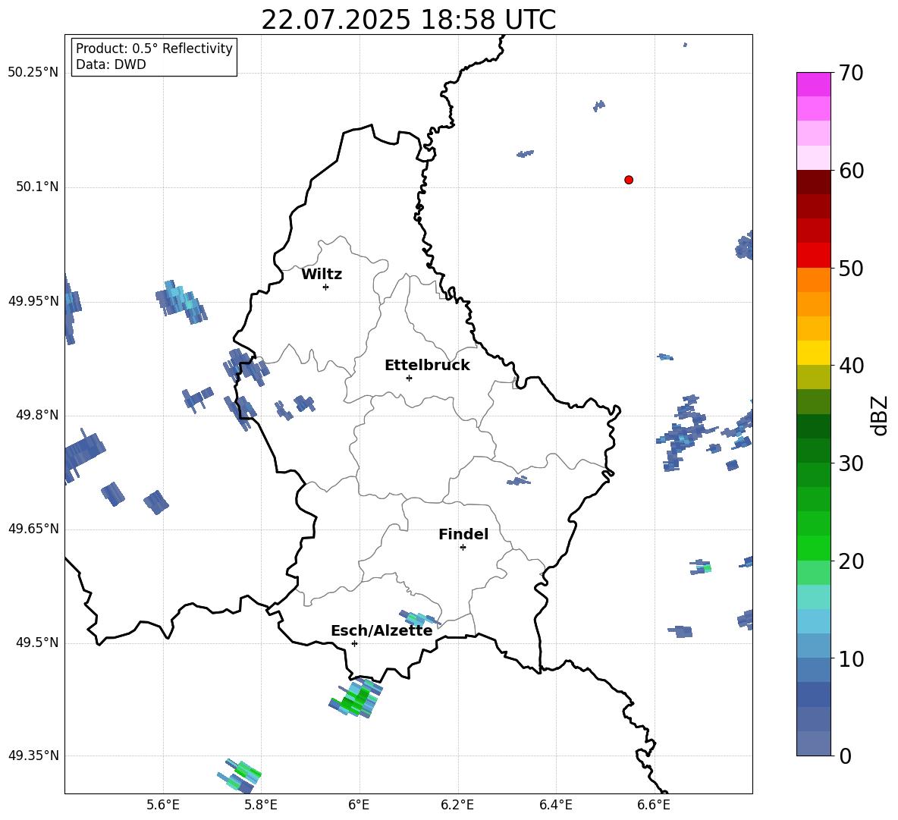
Task: Pick the slate blue swatch above 0
Action: pyautogui.click(x=814, y=743)
